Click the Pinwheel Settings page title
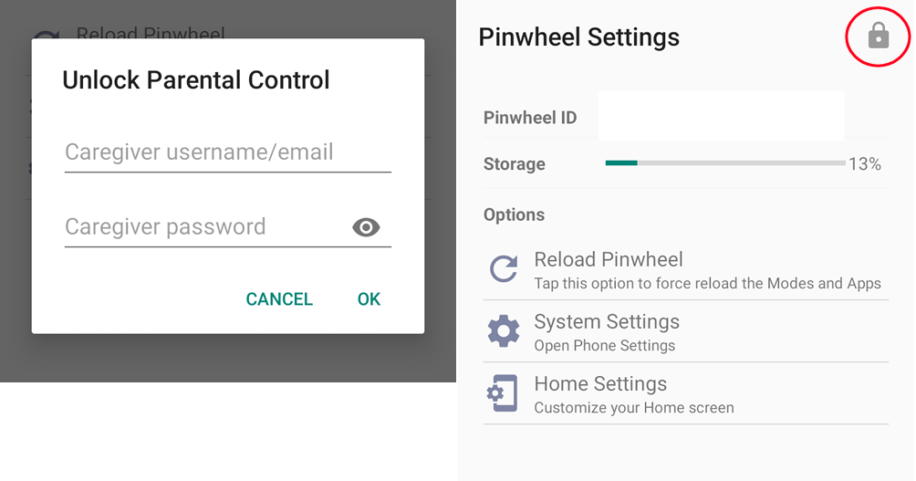Image resolution: width=916 pixels, height=481 pixels. [578, 37]
